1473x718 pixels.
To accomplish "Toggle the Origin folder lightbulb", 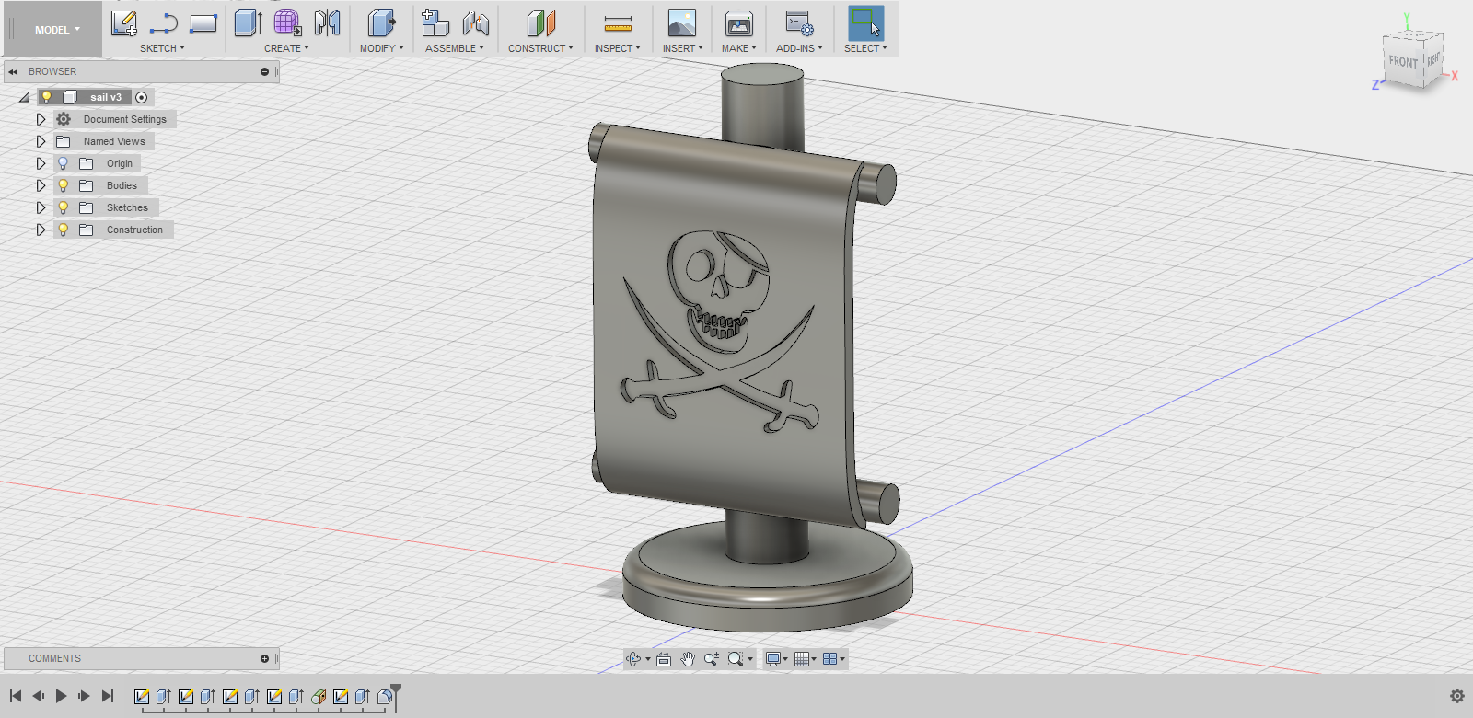I will pyautogui.click(x=63, y=163).
